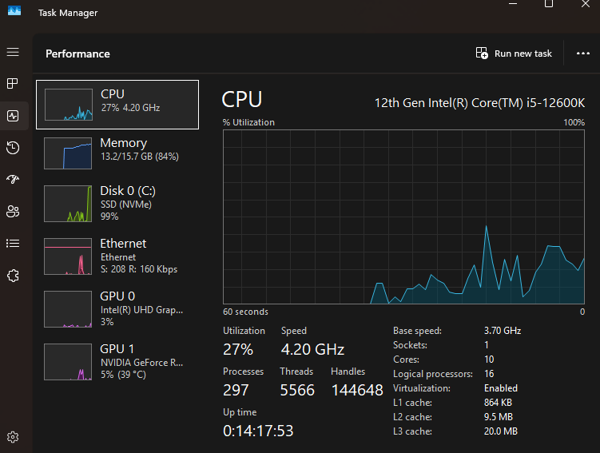Open the Startup apps page icon
This screenshot has width=600, height=453.
[x=13, y=179]
